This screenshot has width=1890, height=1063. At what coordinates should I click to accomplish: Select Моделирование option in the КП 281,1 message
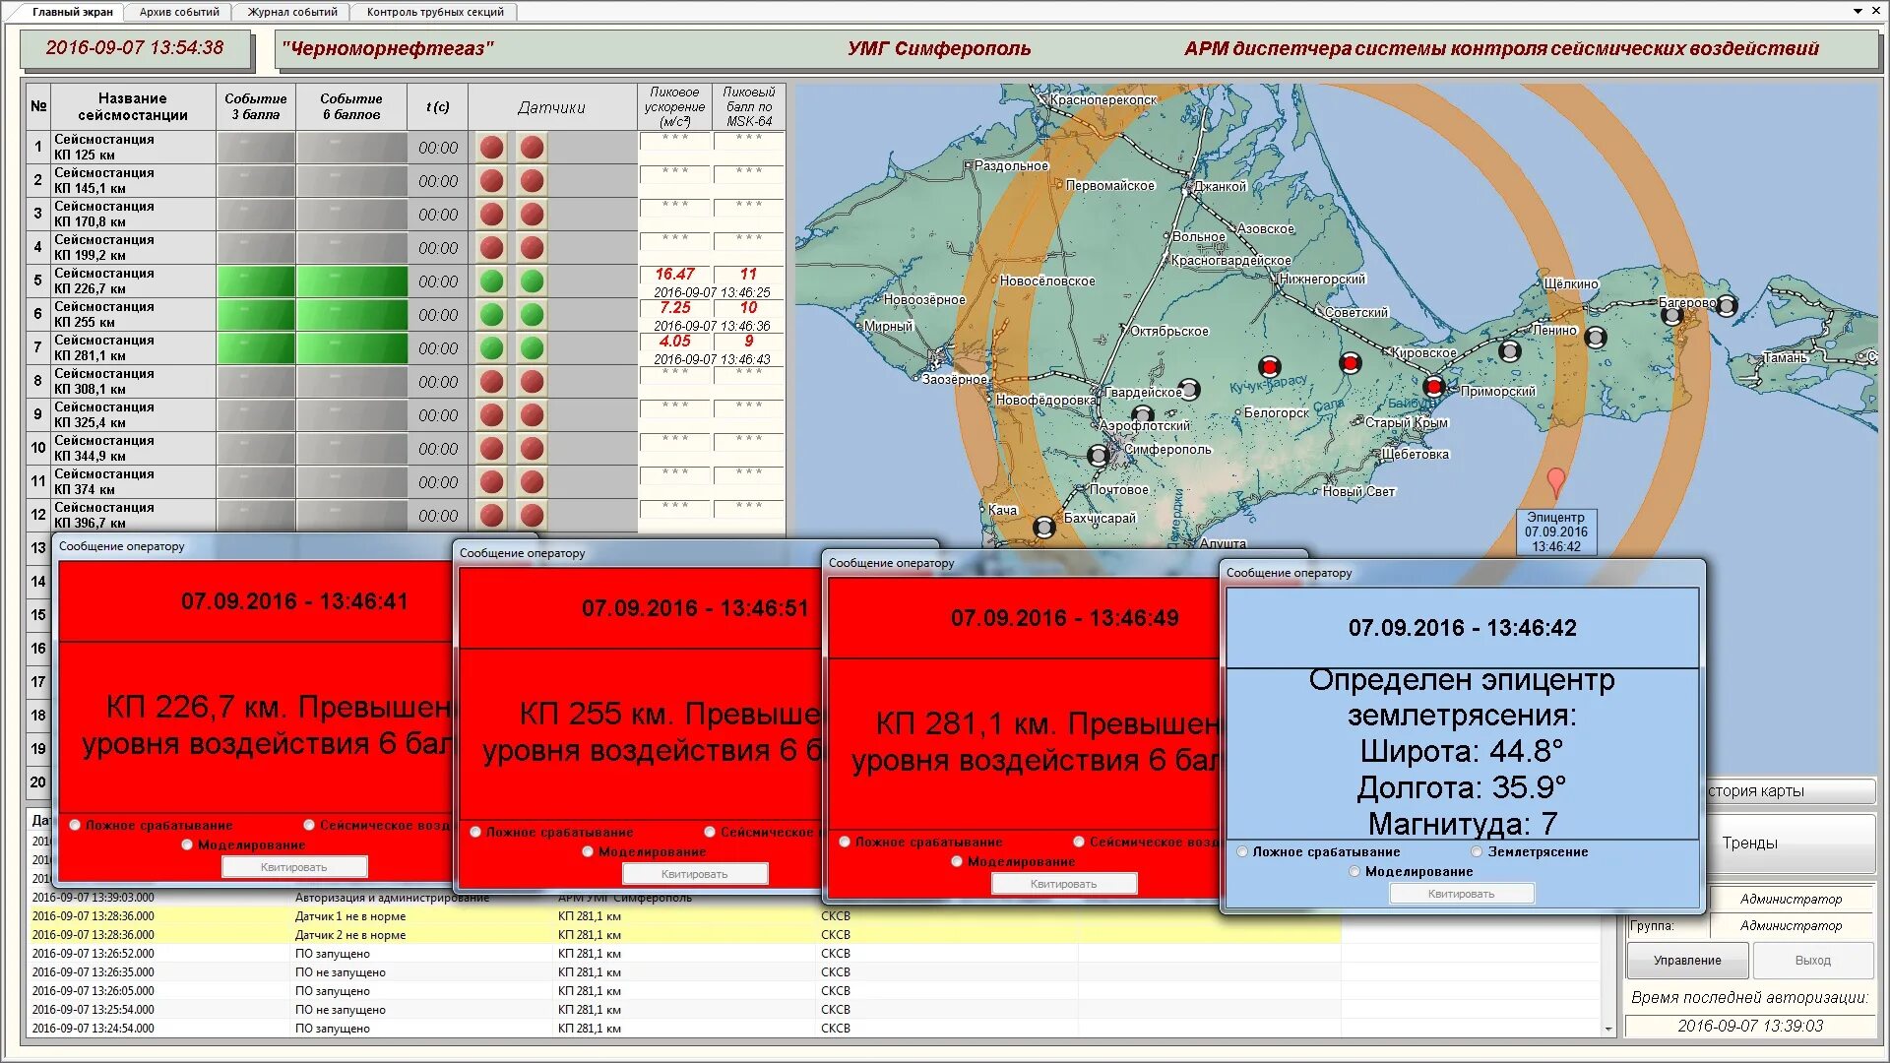coord(957,862)
